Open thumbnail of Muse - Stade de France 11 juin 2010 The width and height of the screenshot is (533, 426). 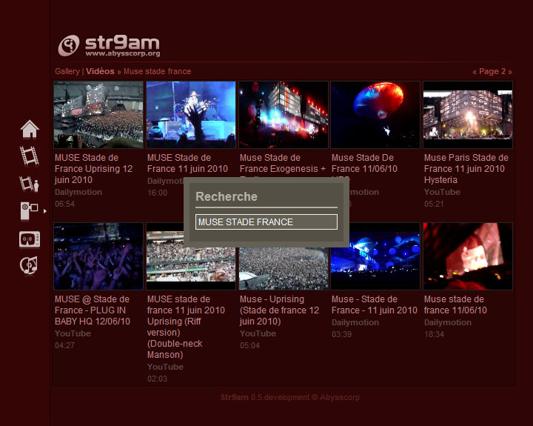375,256
